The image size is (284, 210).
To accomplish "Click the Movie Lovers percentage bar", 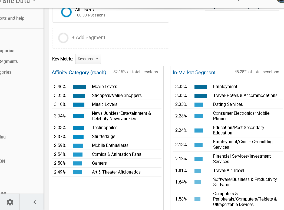I will coord(79,87).
